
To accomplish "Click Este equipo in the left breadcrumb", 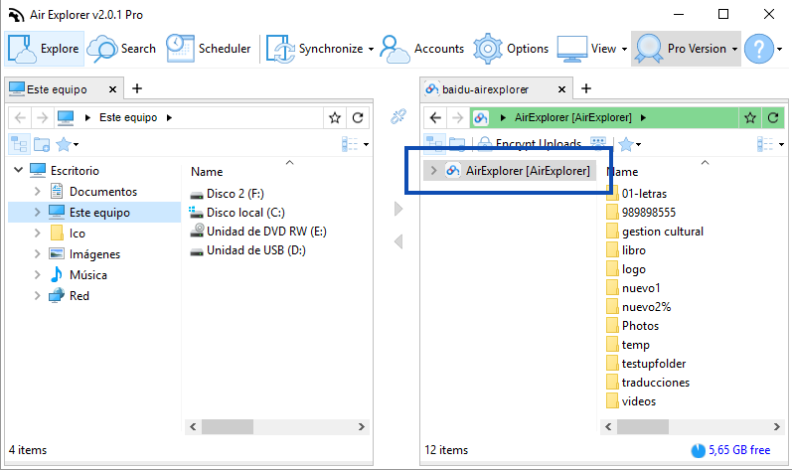I will pos(128,117).
